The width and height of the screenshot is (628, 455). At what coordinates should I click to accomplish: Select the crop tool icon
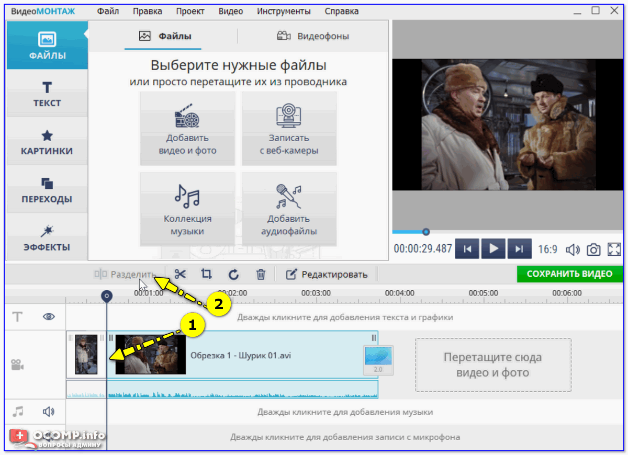click(x=207, y=274)
